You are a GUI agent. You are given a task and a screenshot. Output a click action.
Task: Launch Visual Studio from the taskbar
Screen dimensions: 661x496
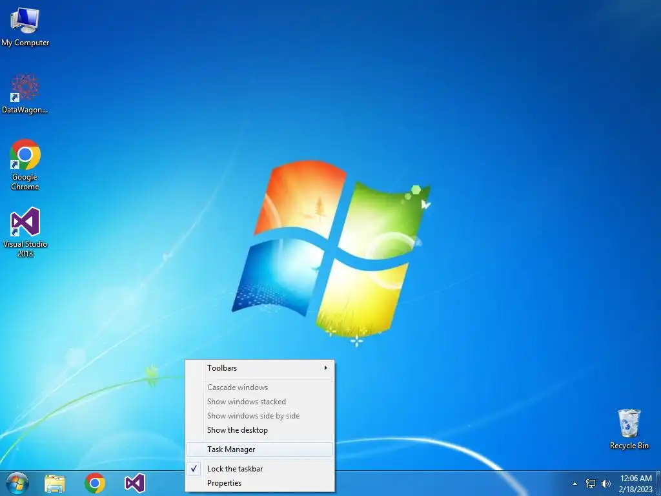135,483
